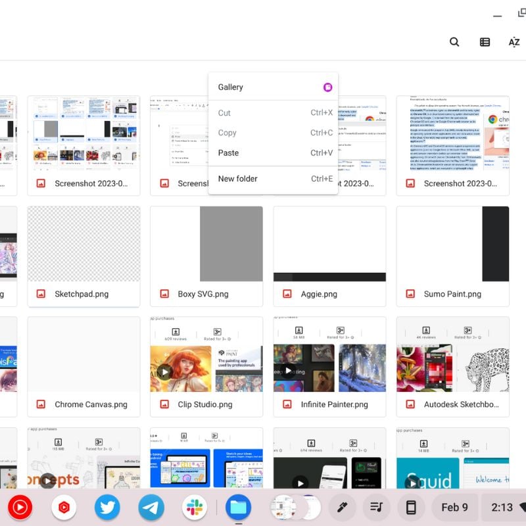The image size is (526, 526).
Task: Choose Cut from the context menu
Action: 274,113
